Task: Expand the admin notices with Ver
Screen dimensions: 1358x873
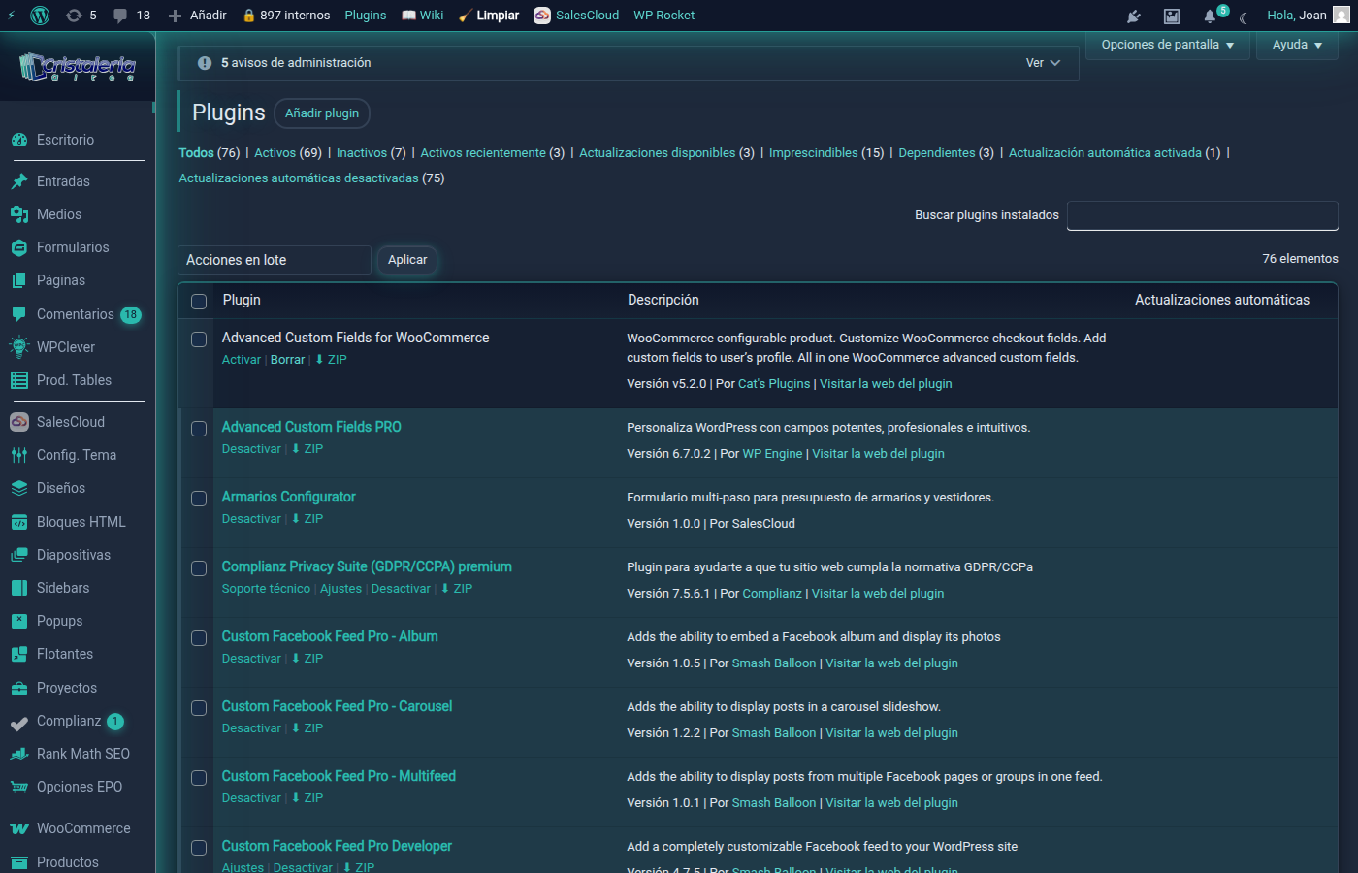Action: (x=1043, y=63)
